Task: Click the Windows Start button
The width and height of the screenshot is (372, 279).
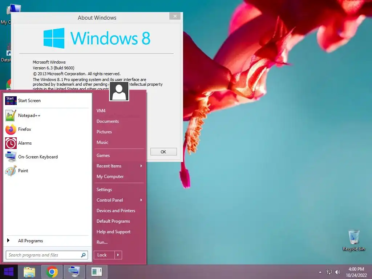Action: [x=9, y=272]
